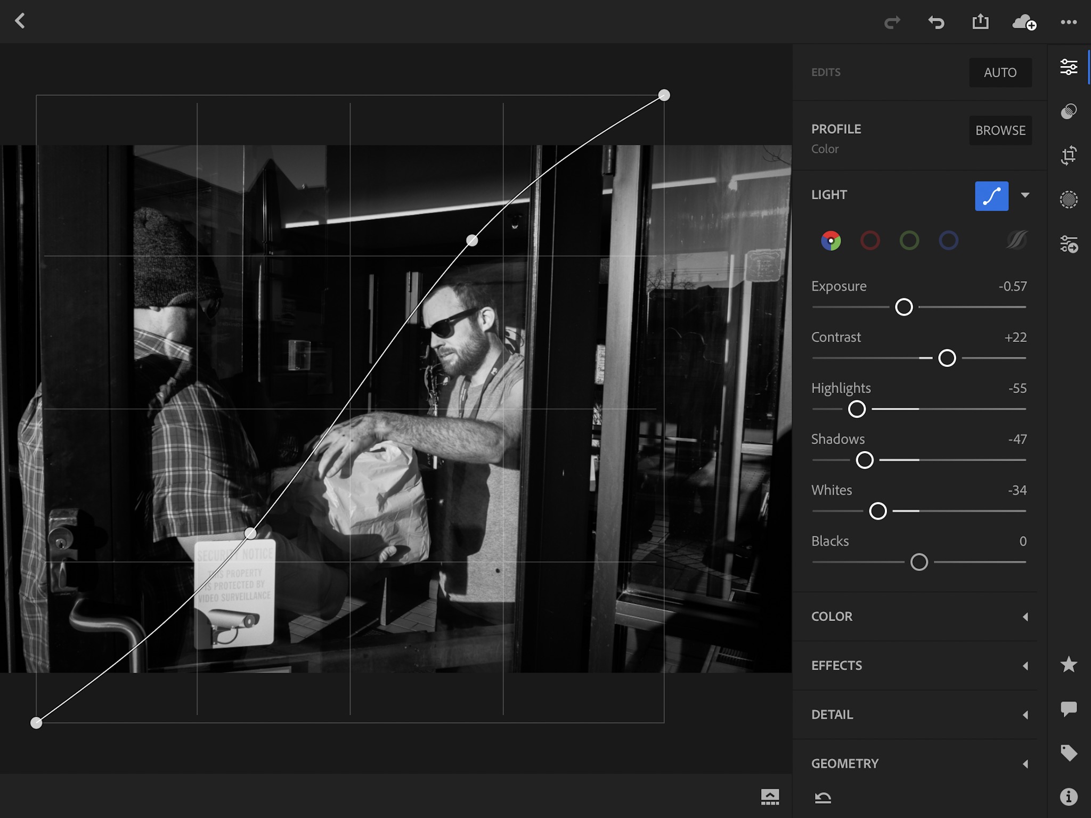Select the crop and rotate tool
Image resolution: width=1091 pixels, height=818 pixels.
point(1069,156)
